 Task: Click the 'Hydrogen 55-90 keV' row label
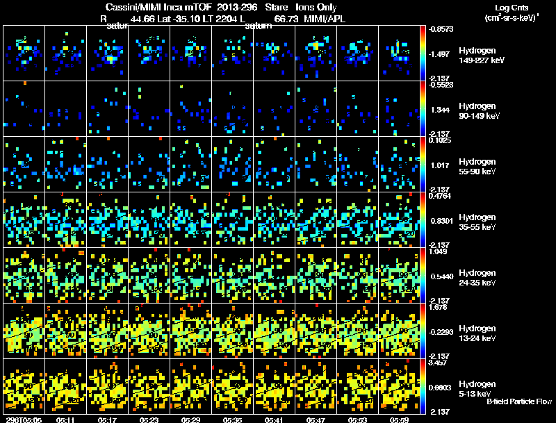(x=477, y=167)
